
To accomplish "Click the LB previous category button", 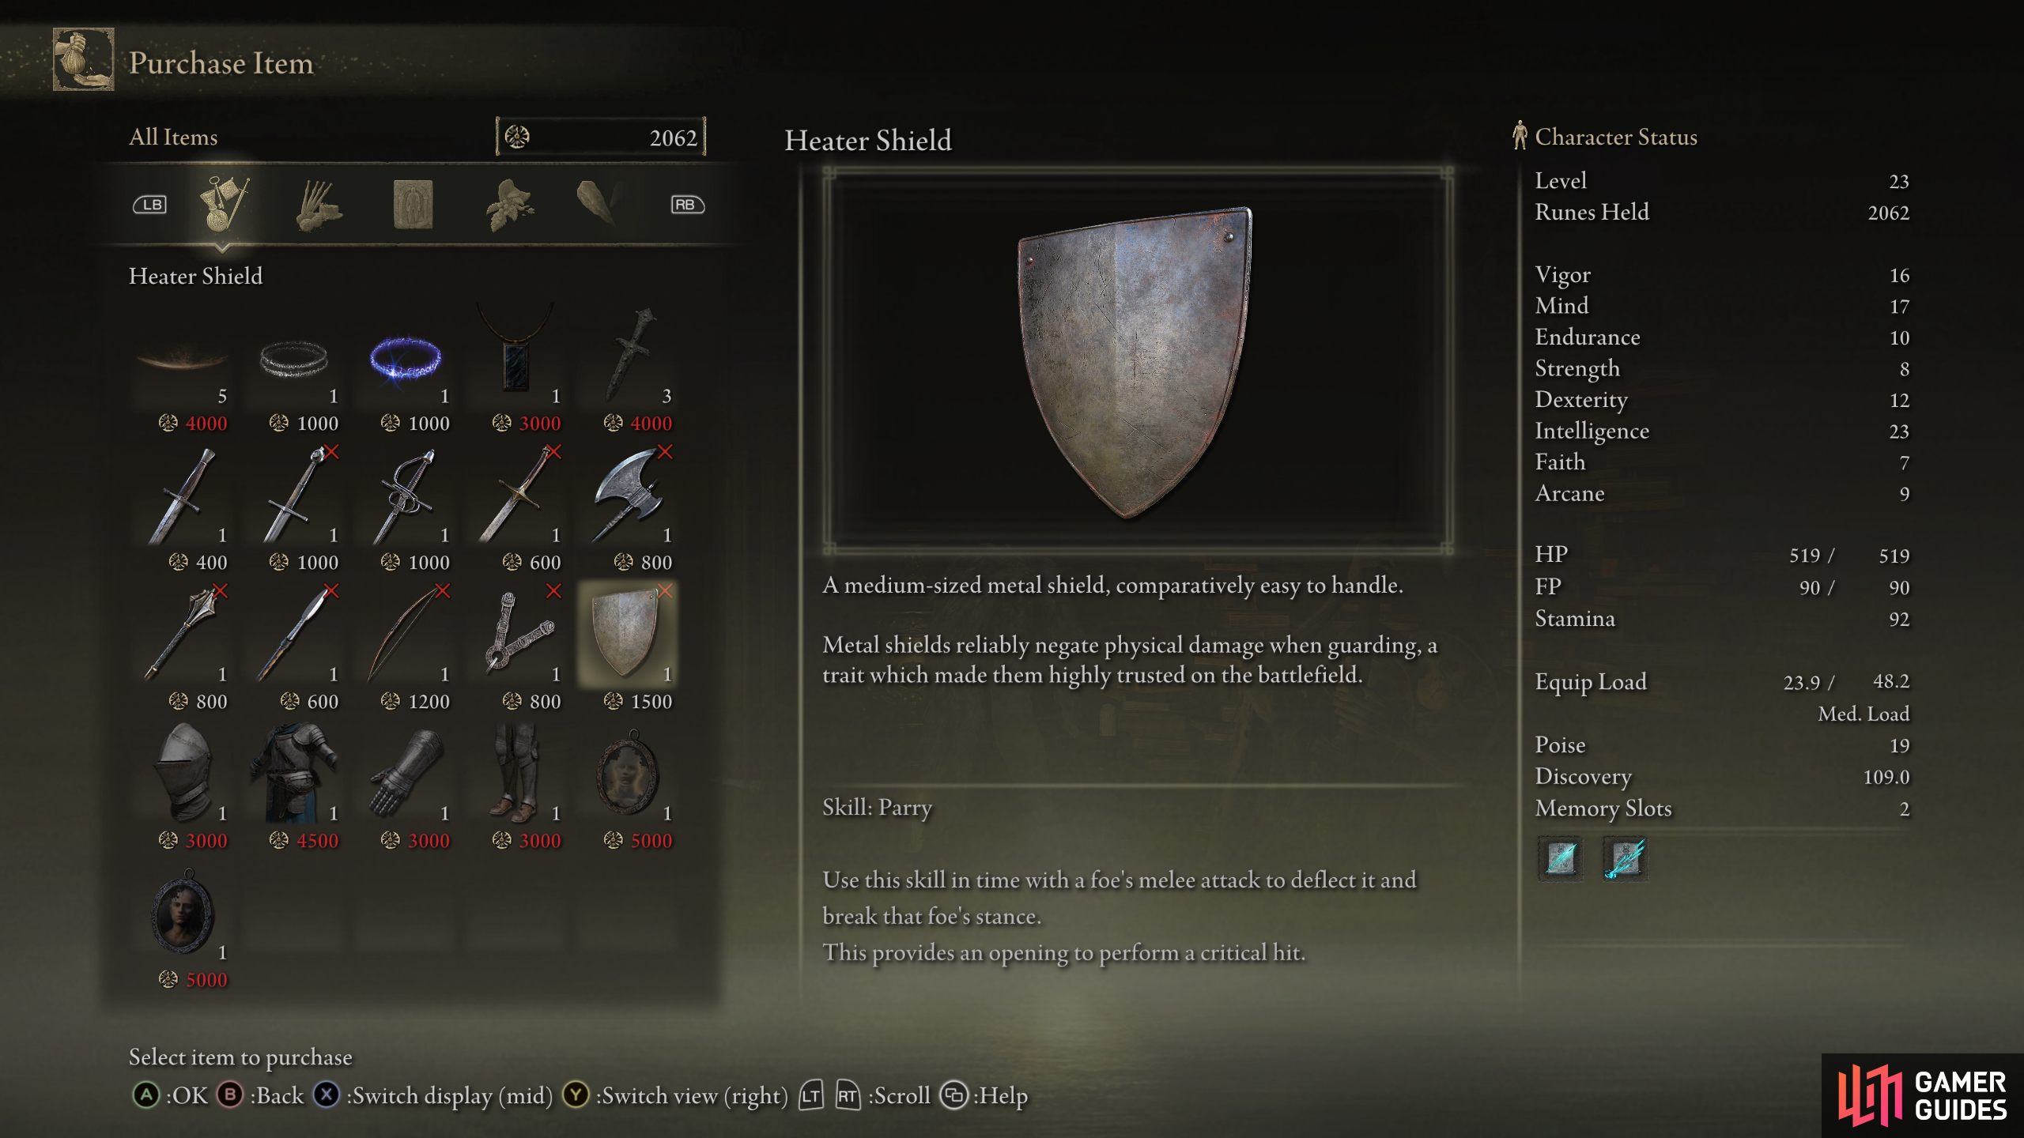I will [149, 205].
